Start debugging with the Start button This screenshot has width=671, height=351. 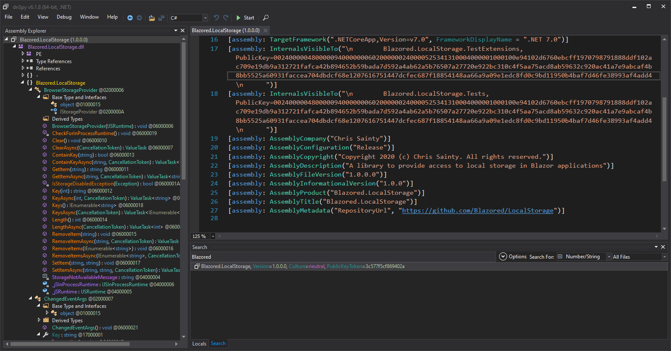[x=245, y=18]
